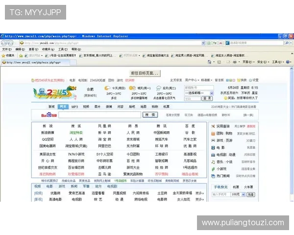The width and height of the screenshot is (294, 235).
Task: Expand the 页面(P) command bar menu
Action: [x=248, y=62]
